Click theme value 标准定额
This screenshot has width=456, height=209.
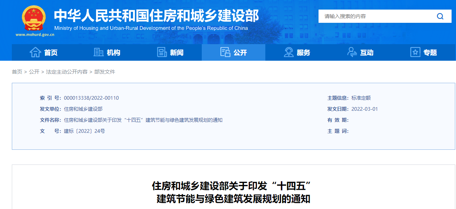click(x=361, y=98)
